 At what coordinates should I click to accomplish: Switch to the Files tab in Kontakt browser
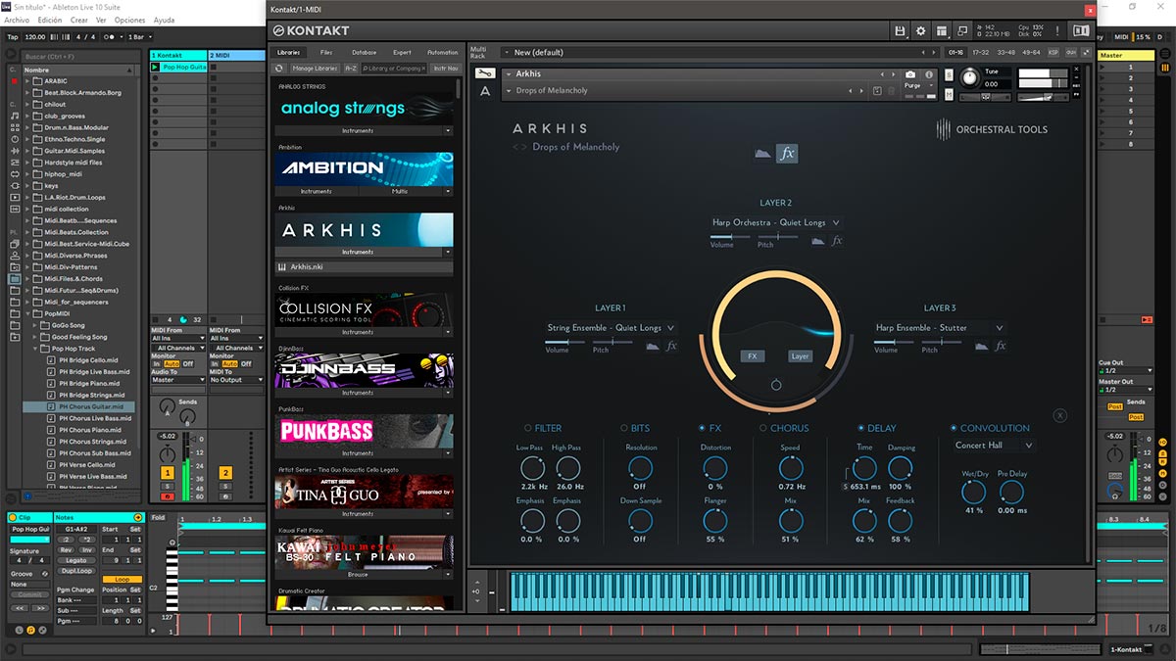pos(326,52)
